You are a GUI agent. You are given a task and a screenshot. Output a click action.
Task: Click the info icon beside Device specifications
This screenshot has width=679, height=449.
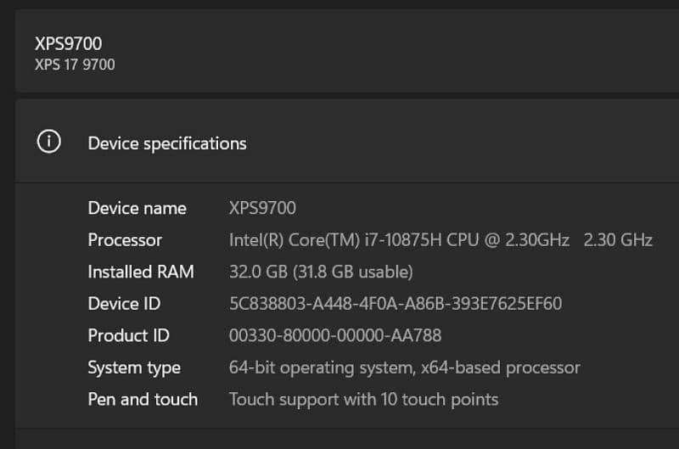(x=49, y=143)
